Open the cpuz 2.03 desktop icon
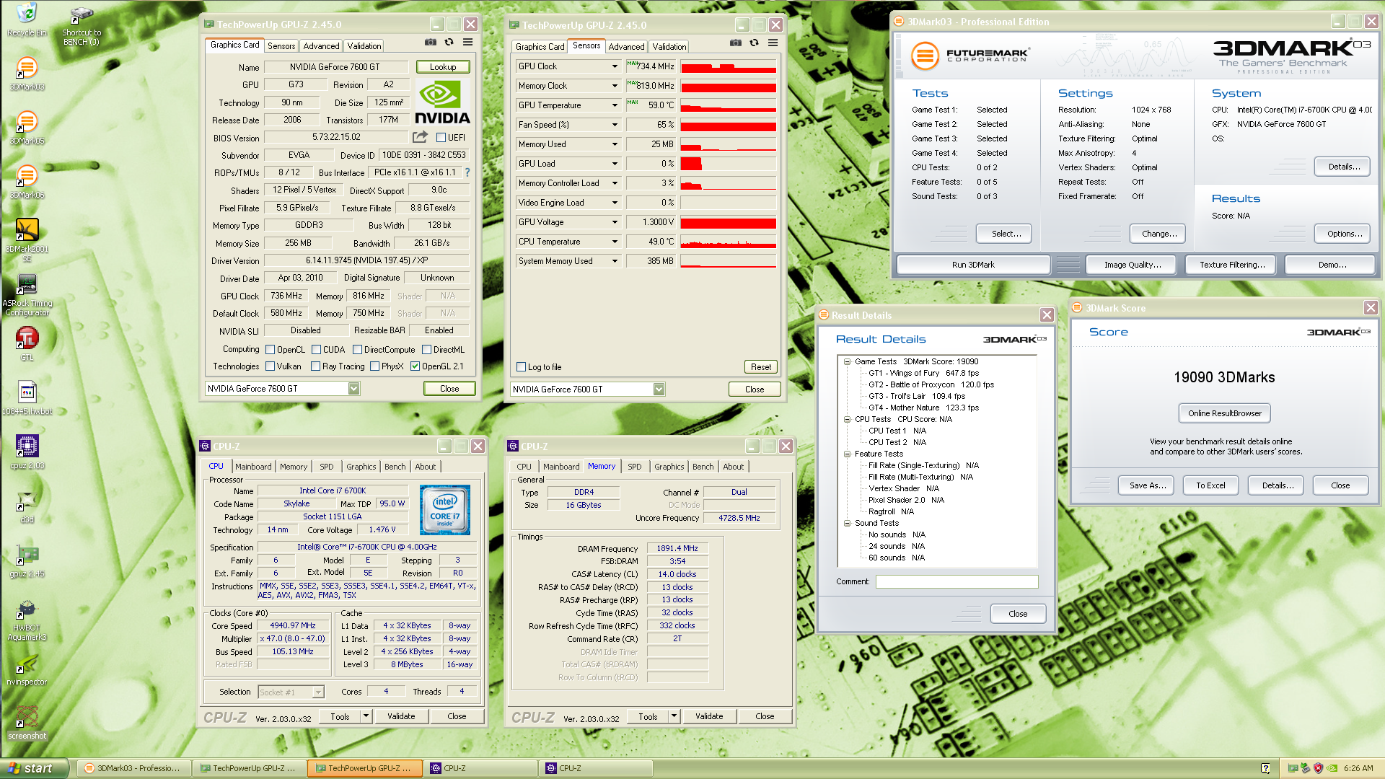The image size is (1385, 779). click(27, 452)
